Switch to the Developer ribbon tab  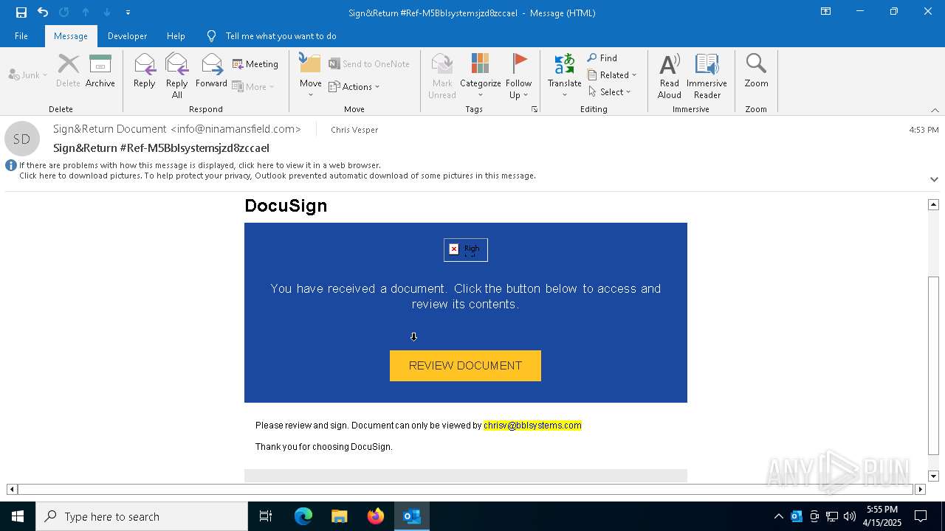point(127,36)
